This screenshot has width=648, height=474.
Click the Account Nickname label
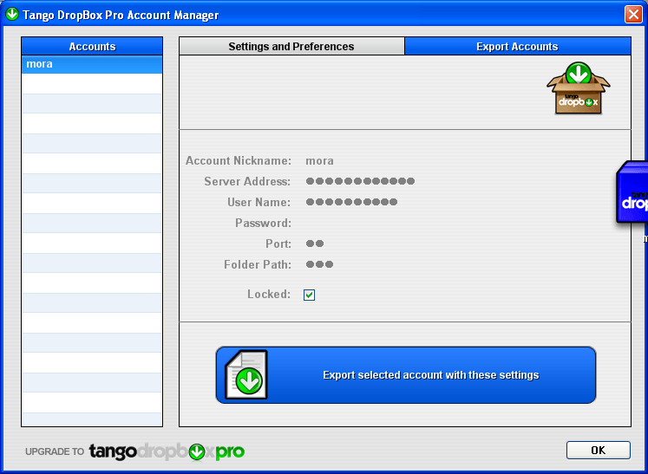click(239, 160)
